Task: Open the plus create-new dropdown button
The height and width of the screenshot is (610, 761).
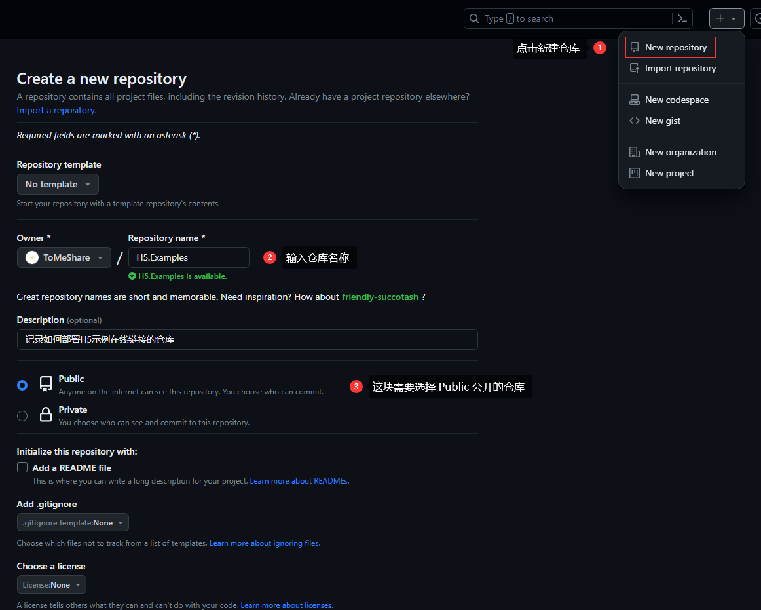Action: coord(726,18)
